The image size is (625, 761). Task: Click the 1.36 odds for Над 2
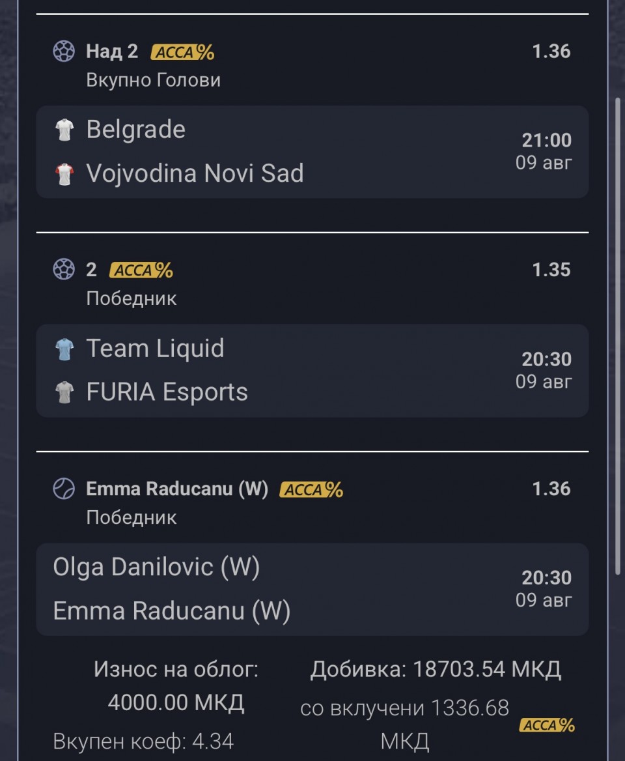point(551,51)
